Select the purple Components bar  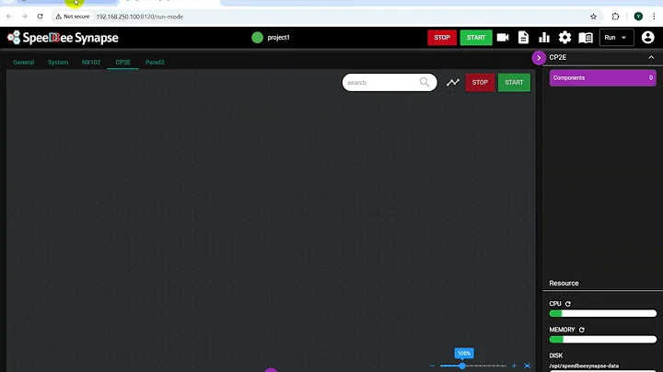[x=602, y=77]
